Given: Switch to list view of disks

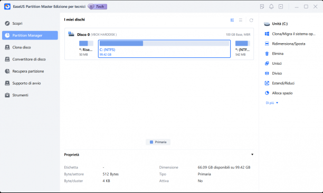Looking at the screenshot, I should pyautogui.click(x=241, y=20).
